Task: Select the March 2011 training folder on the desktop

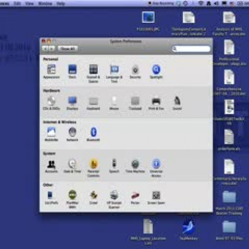Action: coord(229,203)
